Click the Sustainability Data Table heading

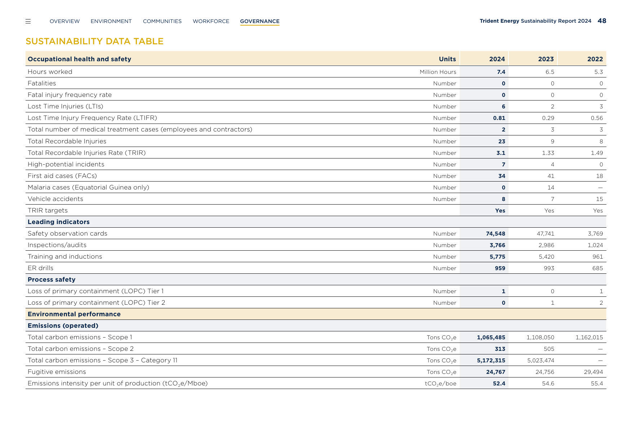point(95,41)
